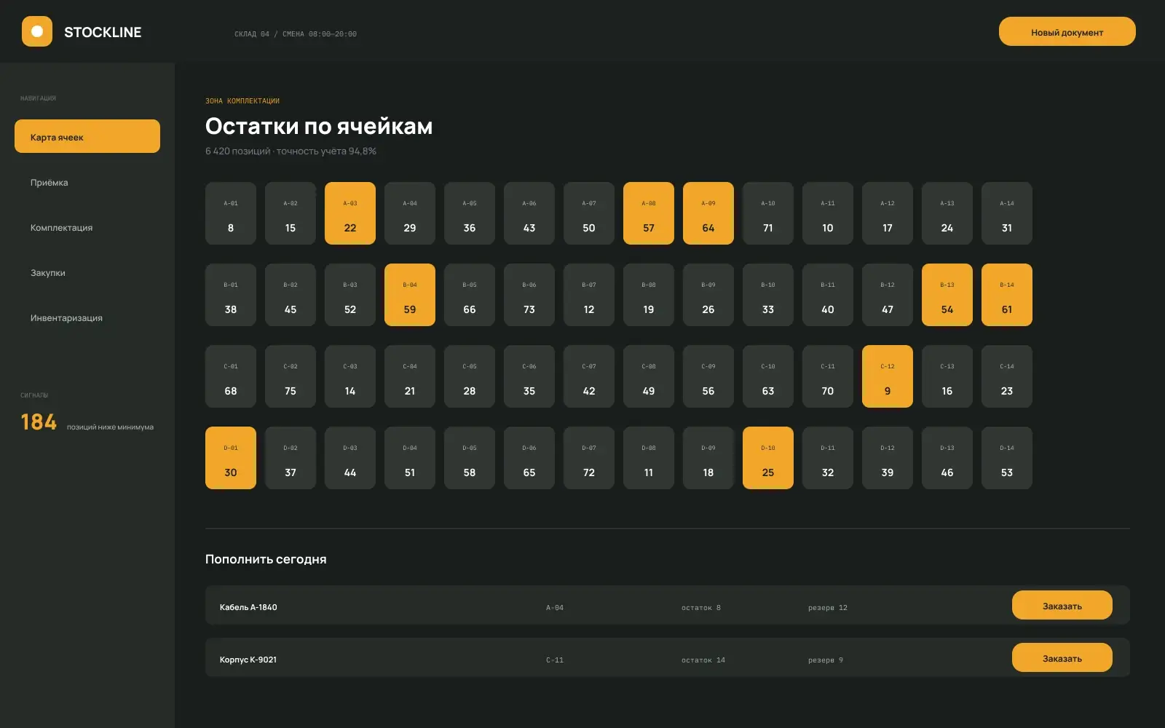Click the Пополнить сегодня section title

tap(266, 559)
